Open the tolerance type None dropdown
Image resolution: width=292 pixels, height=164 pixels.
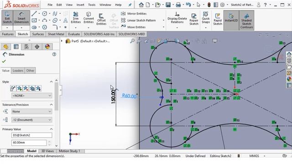tap(32, 112)
